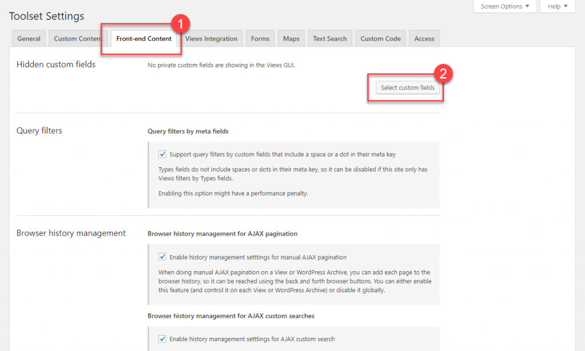Open the Maps settings tab
Screen dimensions: 585x351
(x=291, y=38)
